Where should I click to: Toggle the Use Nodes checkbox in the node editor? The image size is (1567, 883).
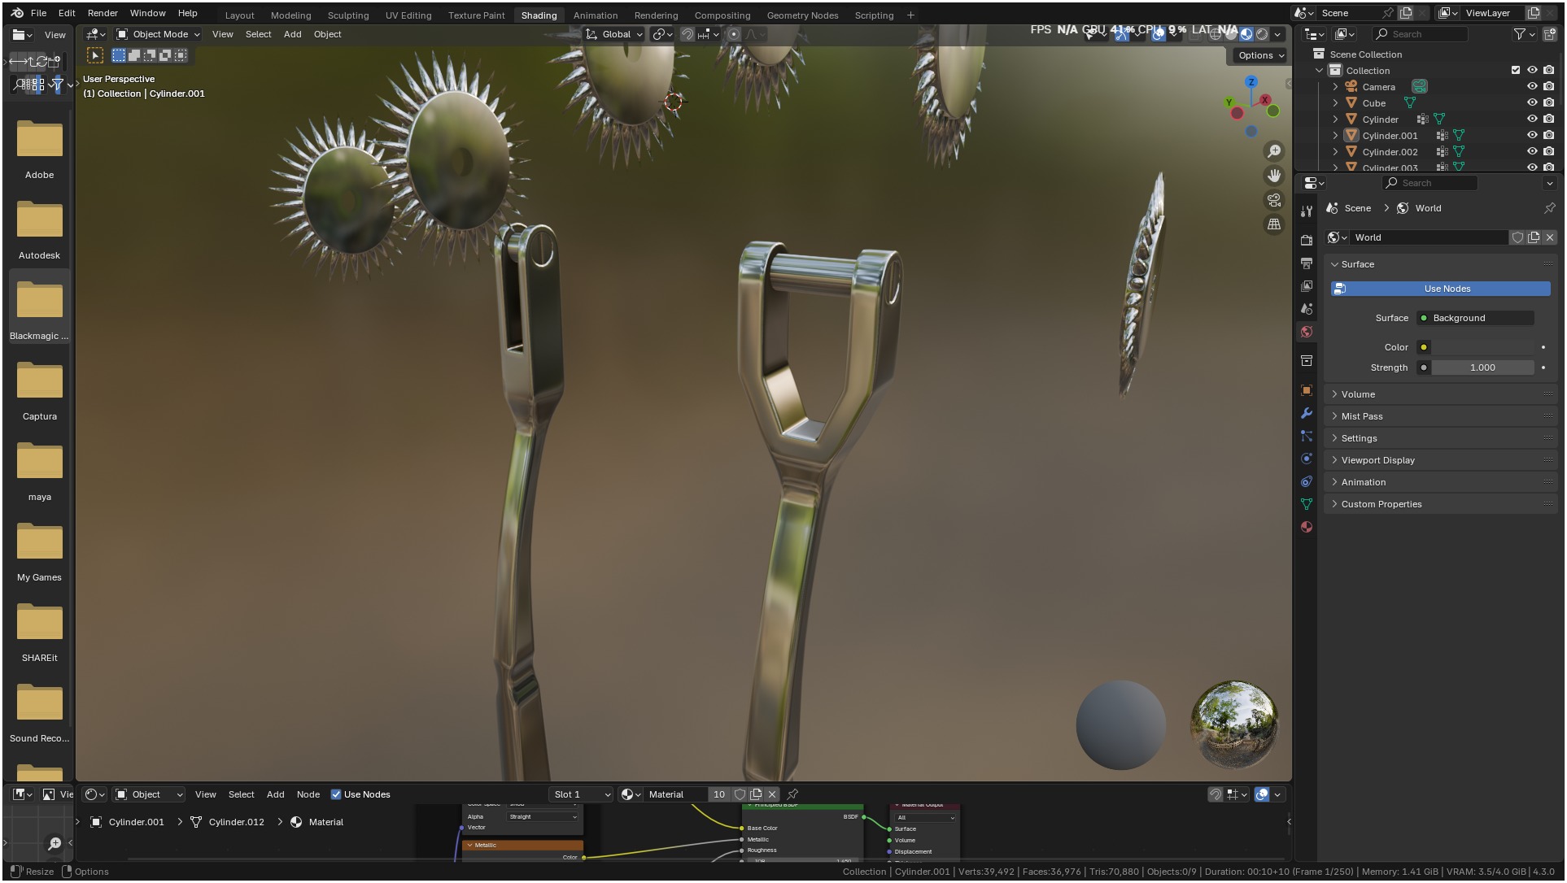[336, 794]
